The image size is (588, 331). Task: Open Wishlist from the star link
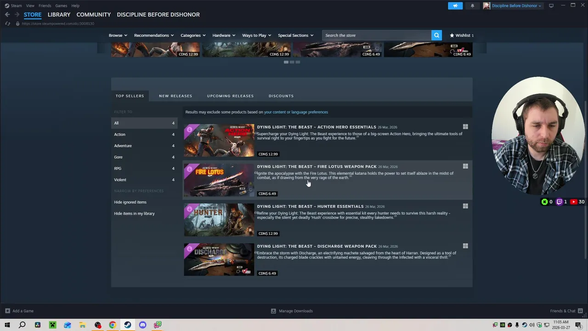coord(462,35)
